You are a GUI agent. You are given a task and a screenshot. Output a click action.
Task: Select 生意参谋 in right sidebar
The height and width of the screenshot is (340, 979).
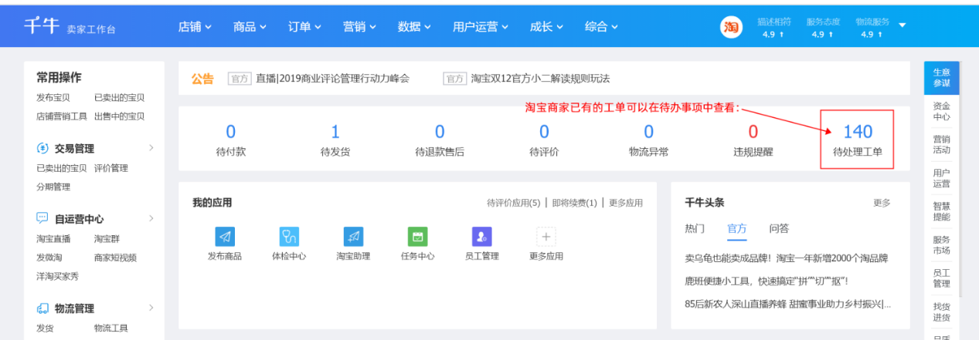click(x=941, y=77)
